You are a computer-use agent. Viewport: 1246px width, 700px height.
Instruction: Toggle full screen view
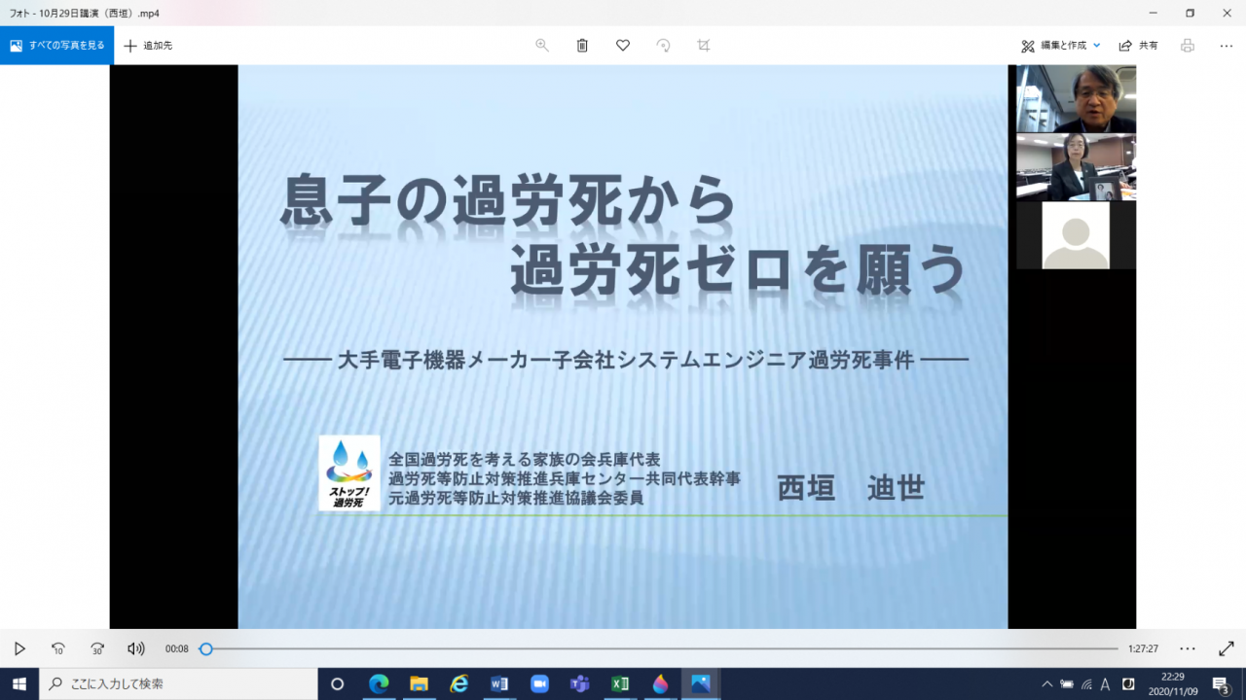1227,648
